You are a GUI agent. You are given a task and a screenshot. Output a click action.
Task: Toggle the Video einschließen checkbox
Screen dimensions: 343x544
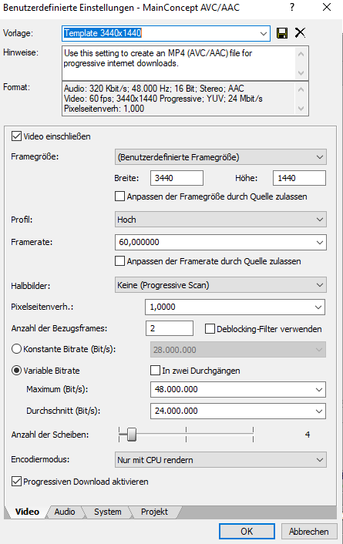(x=16, y=136)
